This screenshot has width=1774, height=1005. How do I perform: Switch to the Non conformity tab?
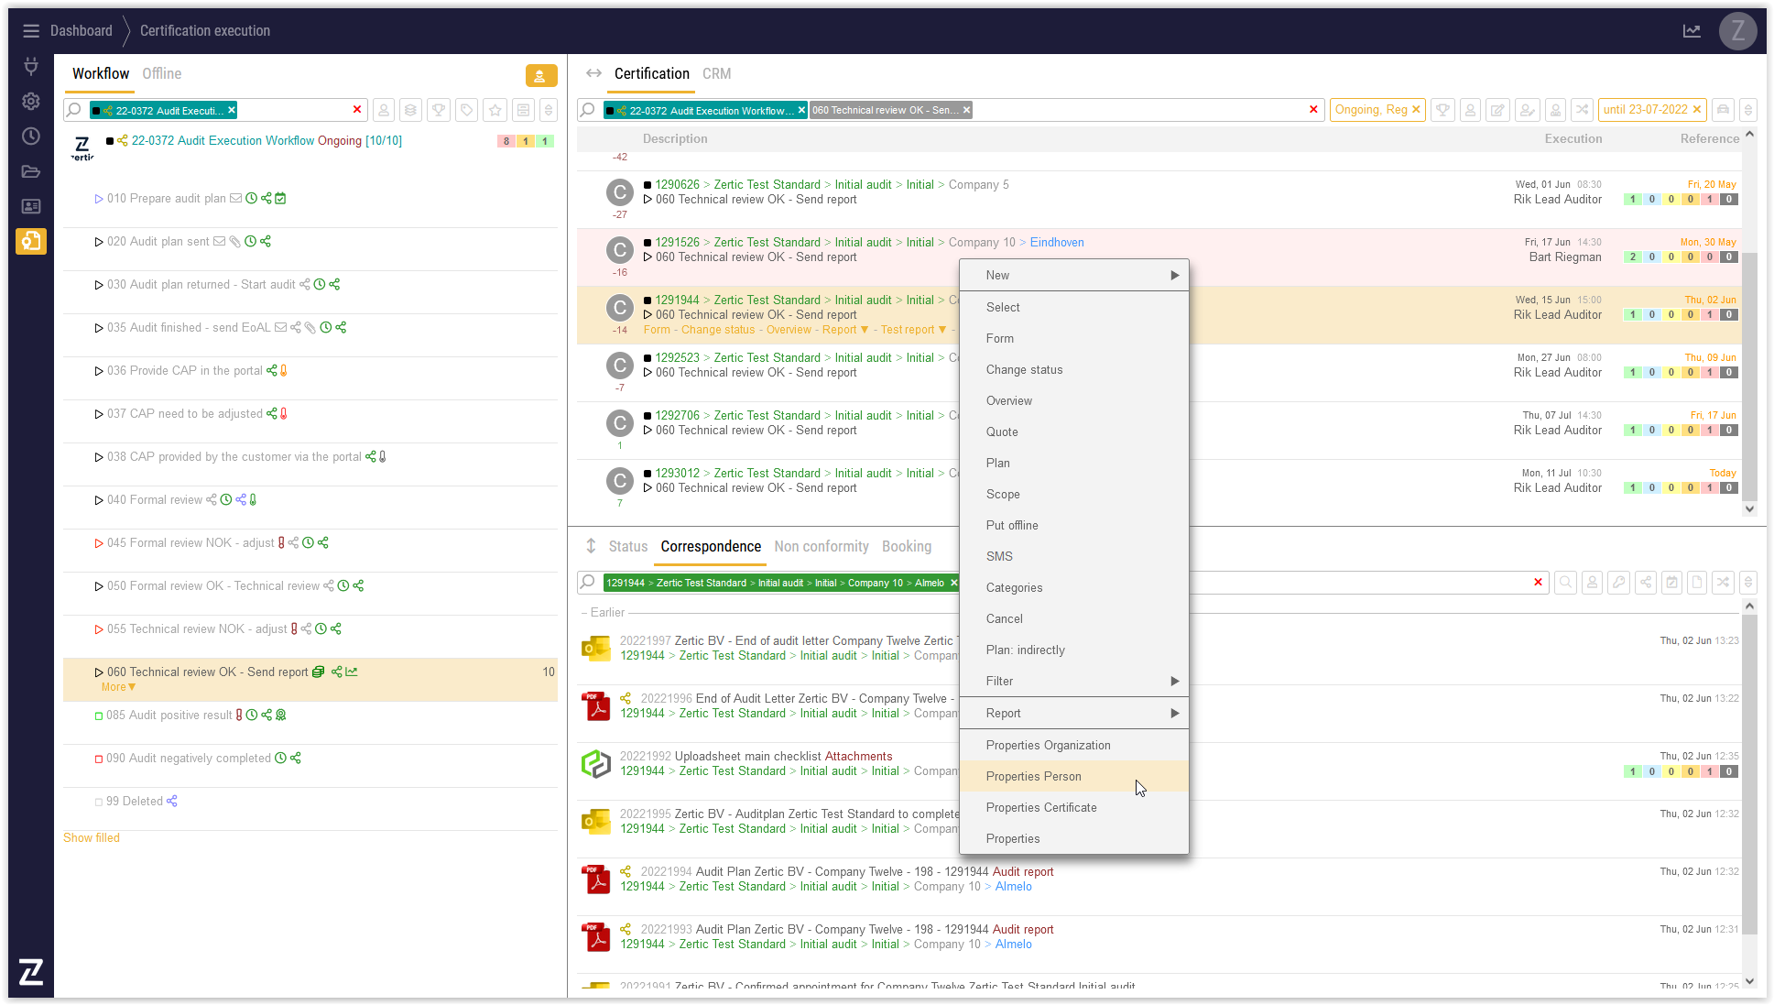coord(821,546)
